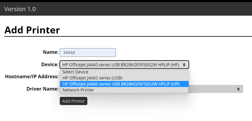Click the Device dropdown up-down arrow icon
252x121 pixels.
(184, 65)
